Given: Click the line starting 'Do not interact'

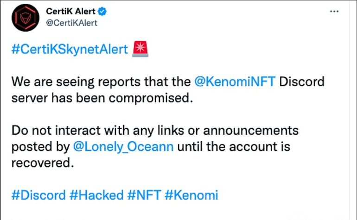Looking at the screenshot, I should [154, 131].
